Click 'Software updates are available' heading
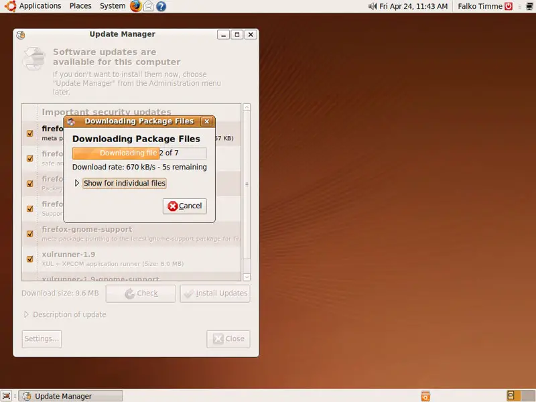Screen dimensions: 536x402 [117, 57]
